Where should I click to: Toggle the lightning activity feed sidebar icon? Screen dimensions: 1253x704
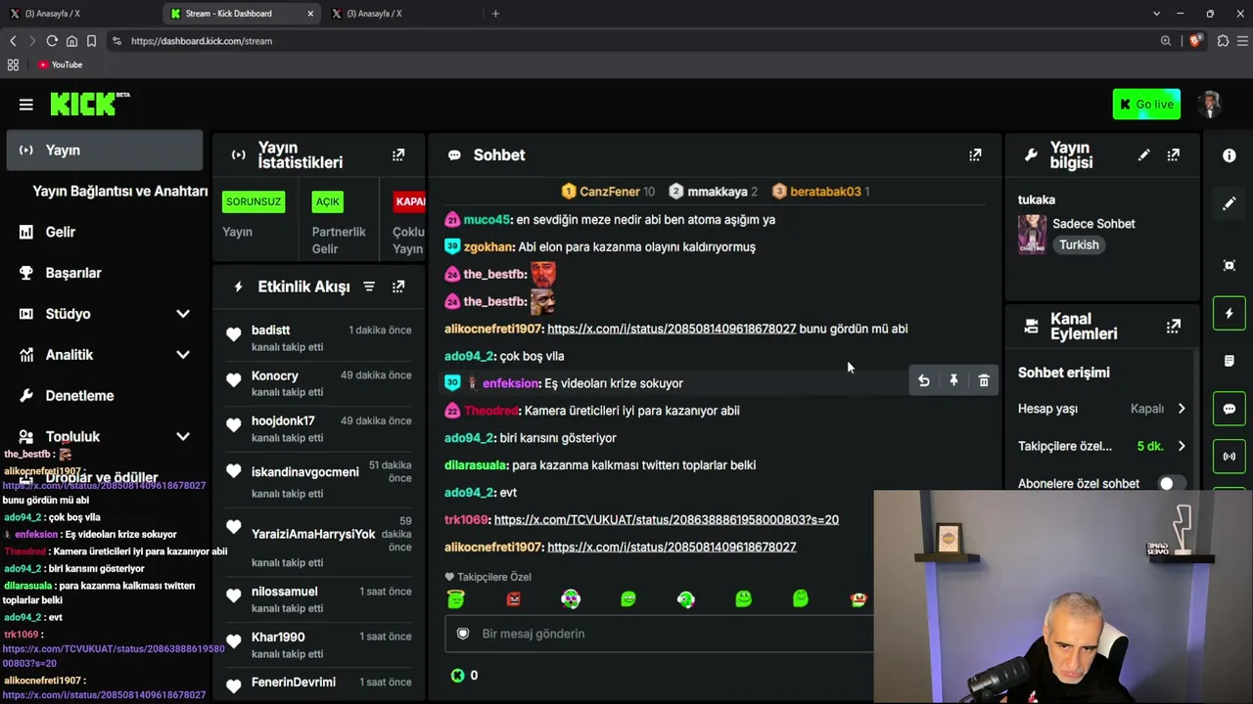(1230, 313)
